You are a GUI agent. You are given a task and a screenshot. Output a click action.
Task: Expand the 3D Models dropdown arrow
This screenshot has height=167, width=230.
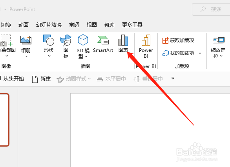[86, 56]
